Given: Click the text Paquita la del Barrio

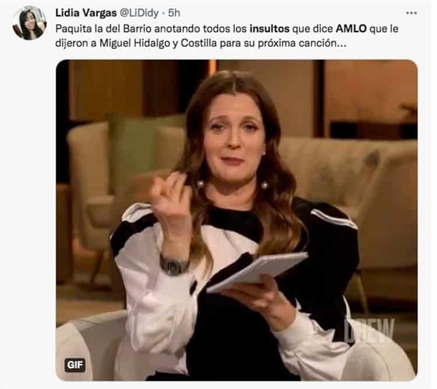Looking at the screenshot, I should click(104, 29).
